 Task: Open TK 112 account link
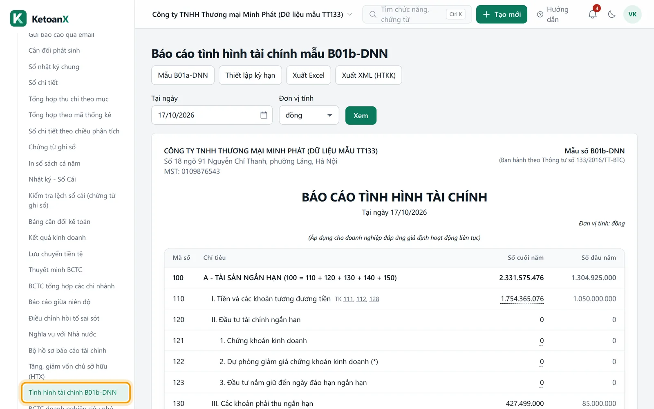[361, 299]
